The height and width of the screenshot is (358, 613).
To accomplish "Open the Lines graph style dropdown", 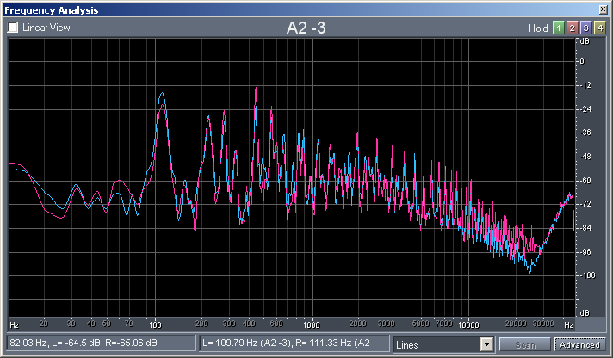I will (487, 344).
